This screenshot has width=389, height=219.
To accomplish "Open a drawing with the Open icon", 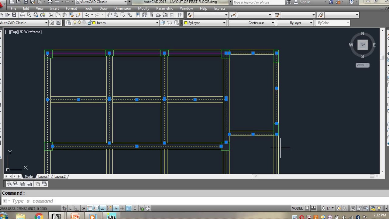I will coord(7,15).
